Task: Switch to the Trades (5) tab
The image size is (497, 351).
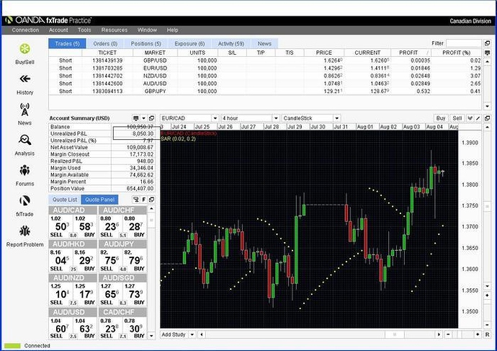Action: pyautogui.click(x=67, y=43)
